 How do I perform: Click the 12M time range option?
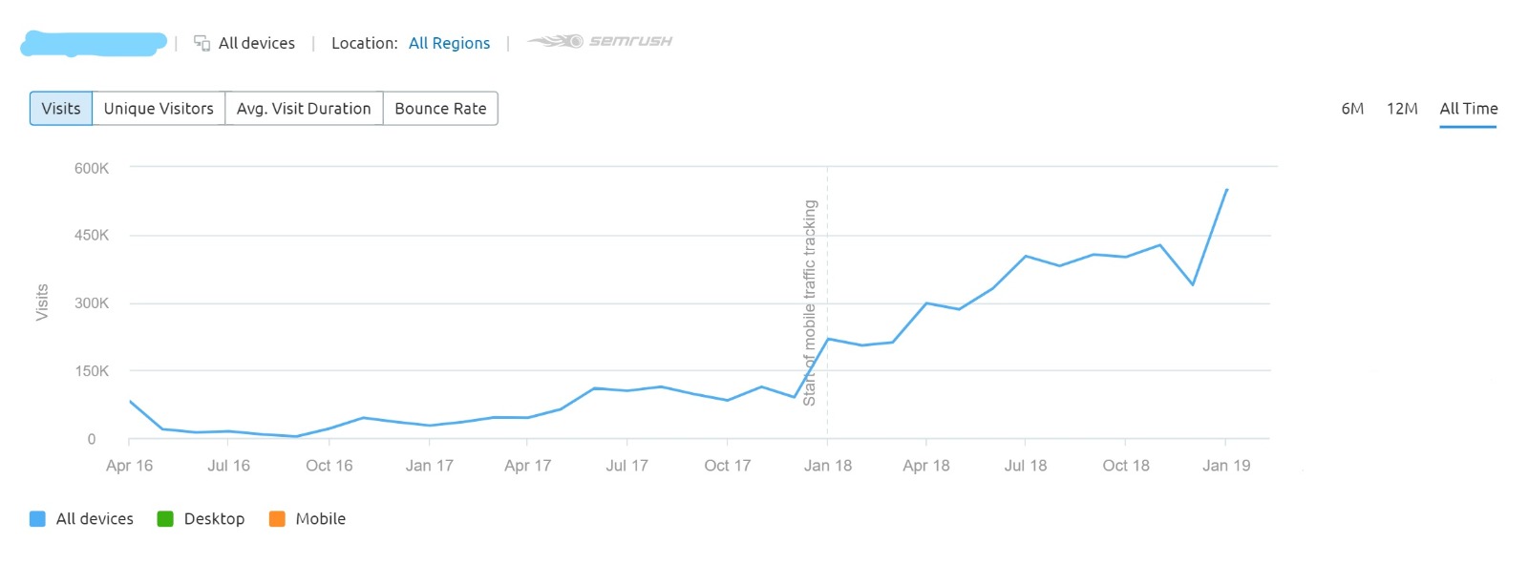coord(1401,108)
